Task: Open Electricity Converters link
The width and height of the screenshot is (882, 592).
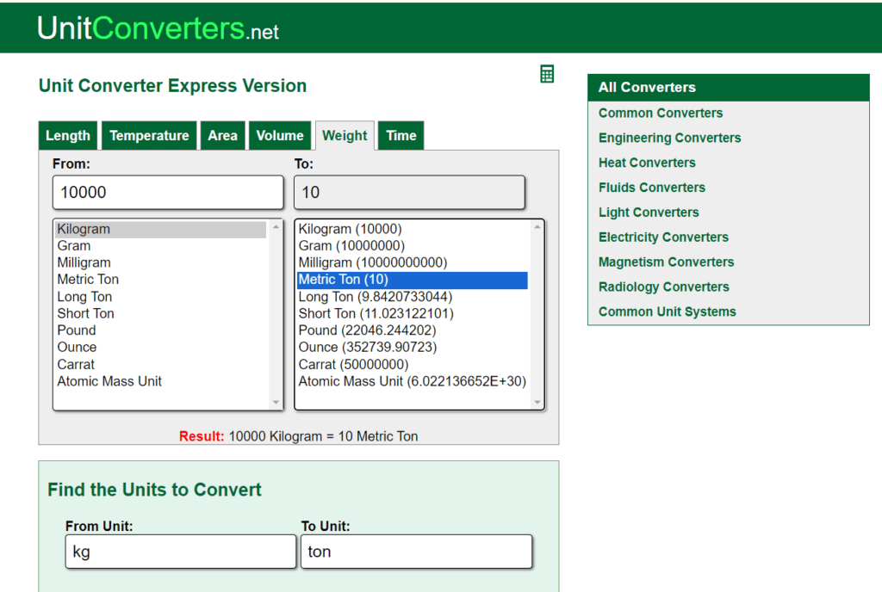Action: 663,237
